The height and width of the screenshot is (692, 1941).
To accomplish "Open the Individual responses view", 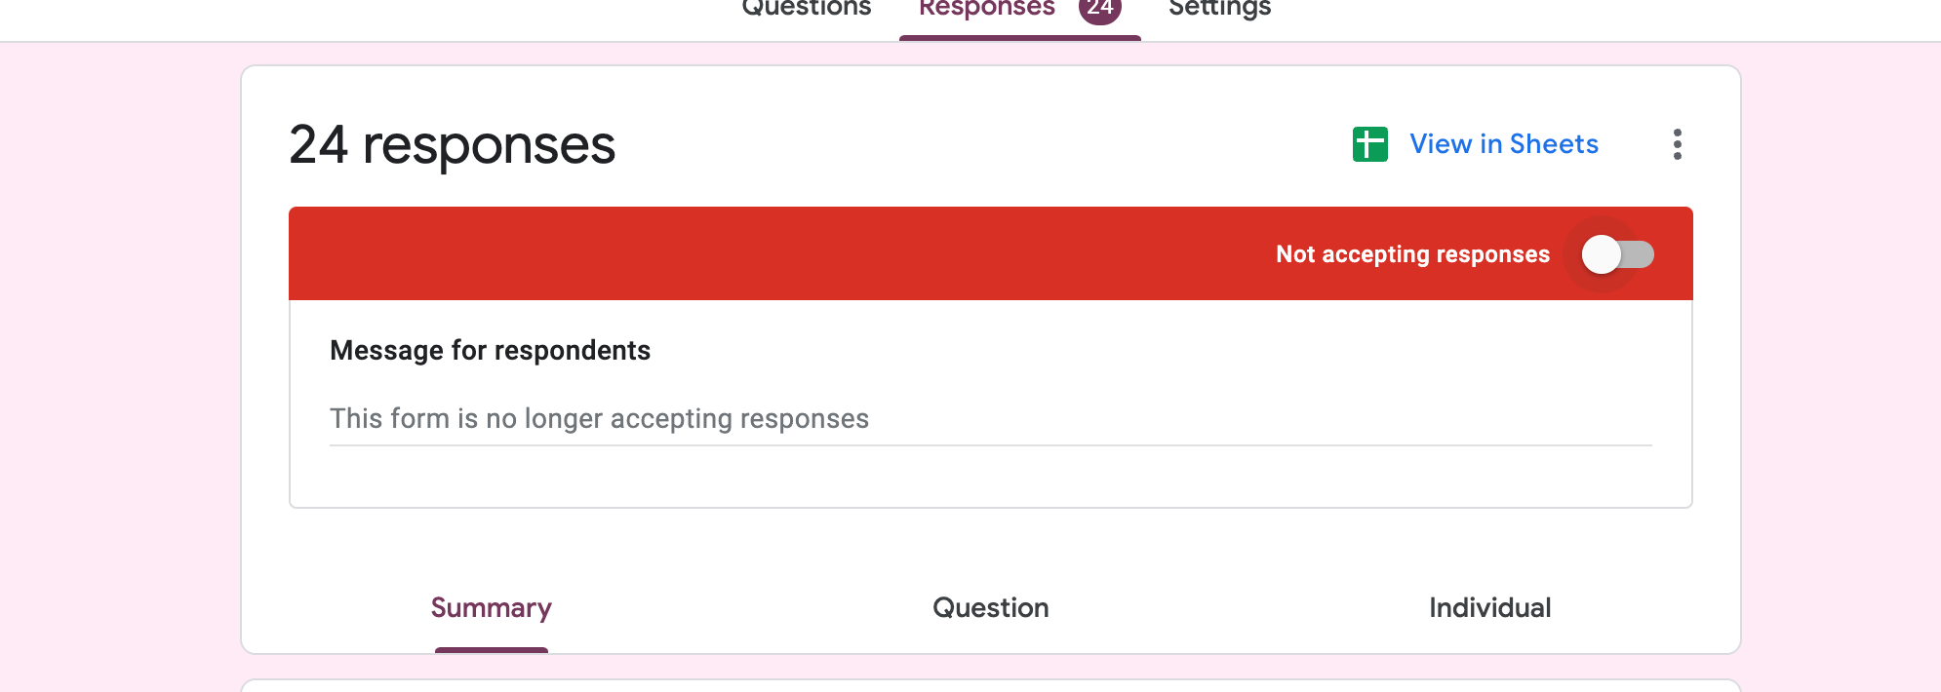I will pyautogui.click(x=1489, y=607).
